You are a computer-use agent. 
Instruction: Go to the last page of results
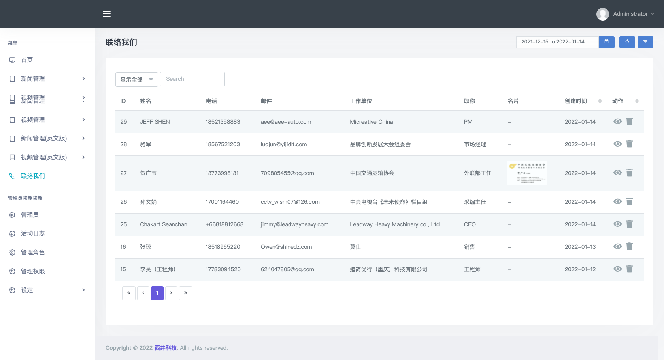(186, 293)
